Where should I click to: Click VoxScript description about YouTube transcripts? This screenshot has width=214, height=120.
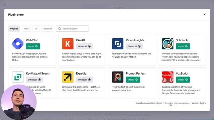pyautogui.click(x=181, y=90)
